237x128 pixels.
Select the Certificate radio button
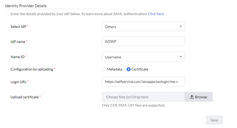(x=128, y=69)
